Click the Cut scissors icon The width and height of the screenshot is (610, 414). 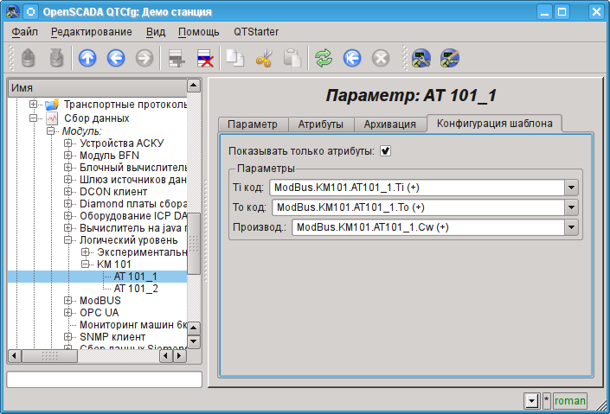click(x=264, y=58)
